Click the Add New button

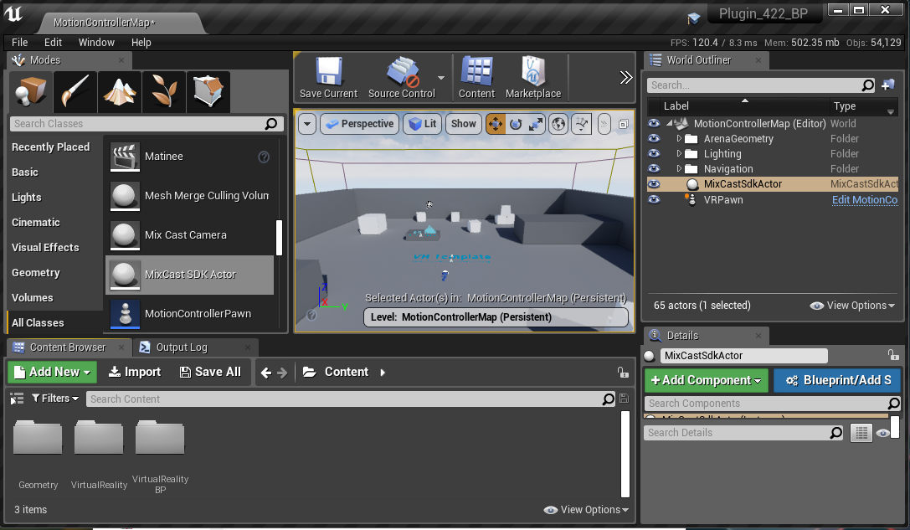(x=52, y=372)
